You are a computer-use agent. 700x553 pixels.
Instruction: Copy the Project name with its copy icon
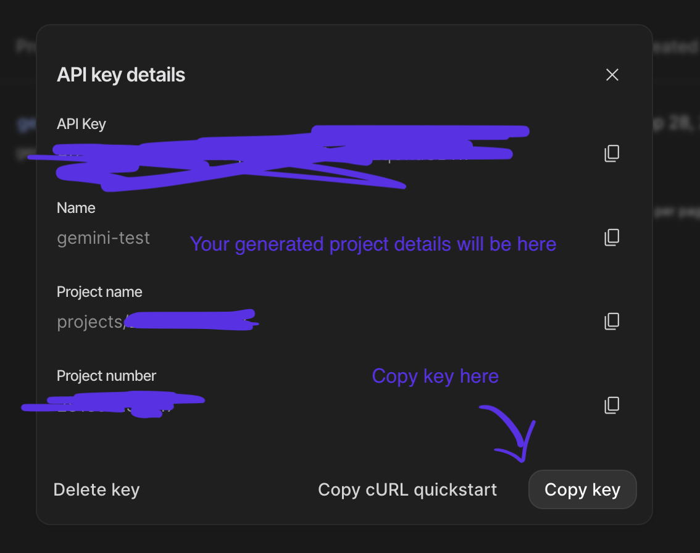click(611, 321)
